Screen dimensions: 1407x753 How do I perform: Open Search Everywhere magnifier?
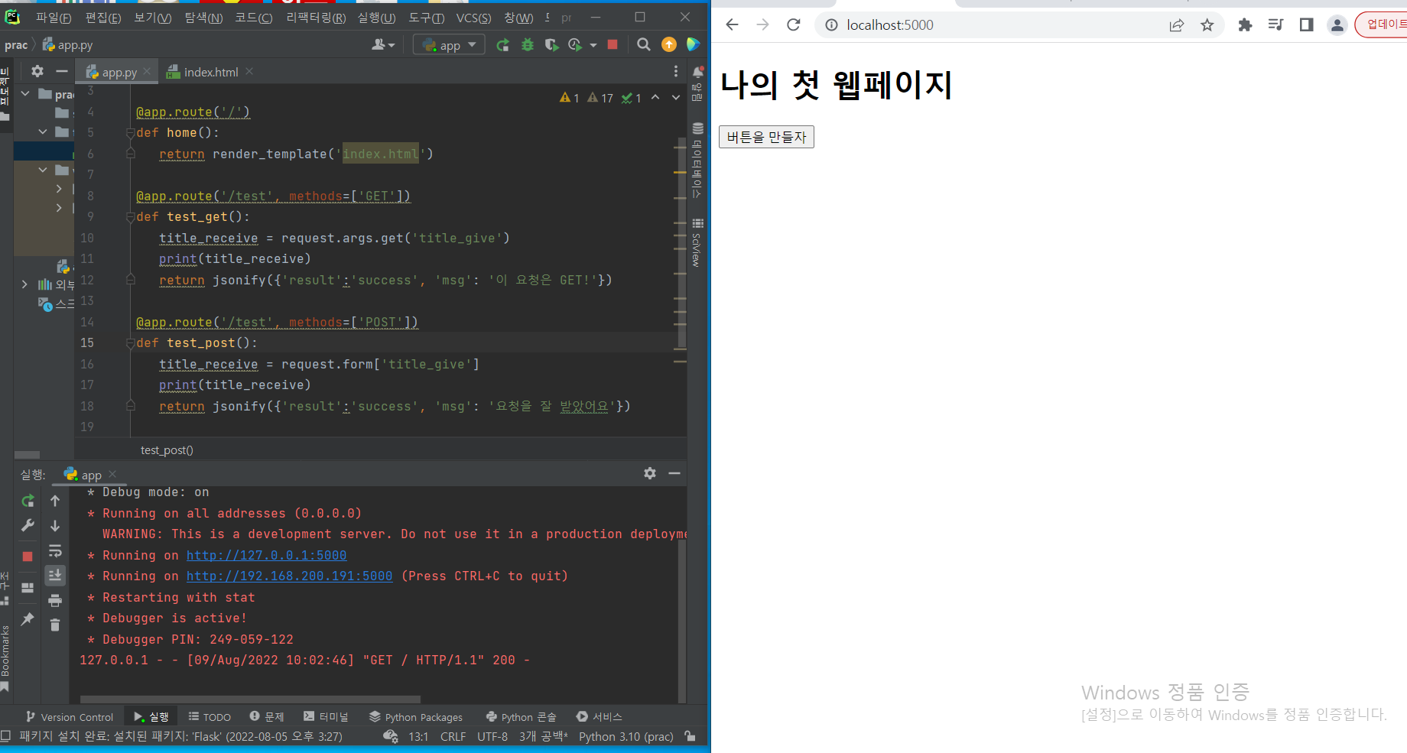click(644, 45)
